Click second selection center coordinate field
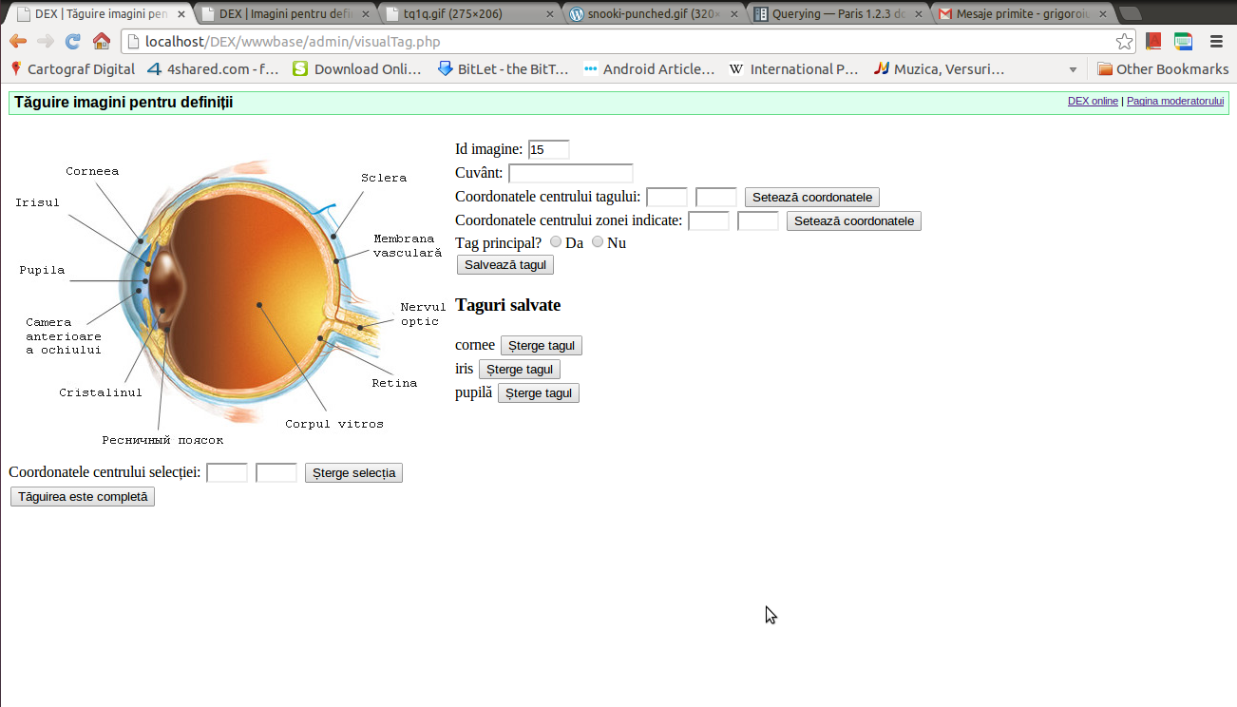Image resolution: width=1237 pixels, height=707 pixels. coord(276,472)
